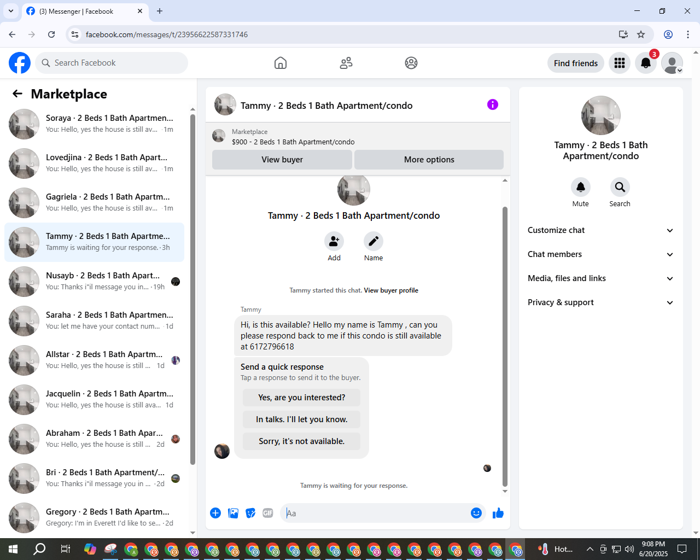This screenshot has height=560, width=700.
Task: Send quick reply "Sorry, it's not available."
Action: pos(302,441)
